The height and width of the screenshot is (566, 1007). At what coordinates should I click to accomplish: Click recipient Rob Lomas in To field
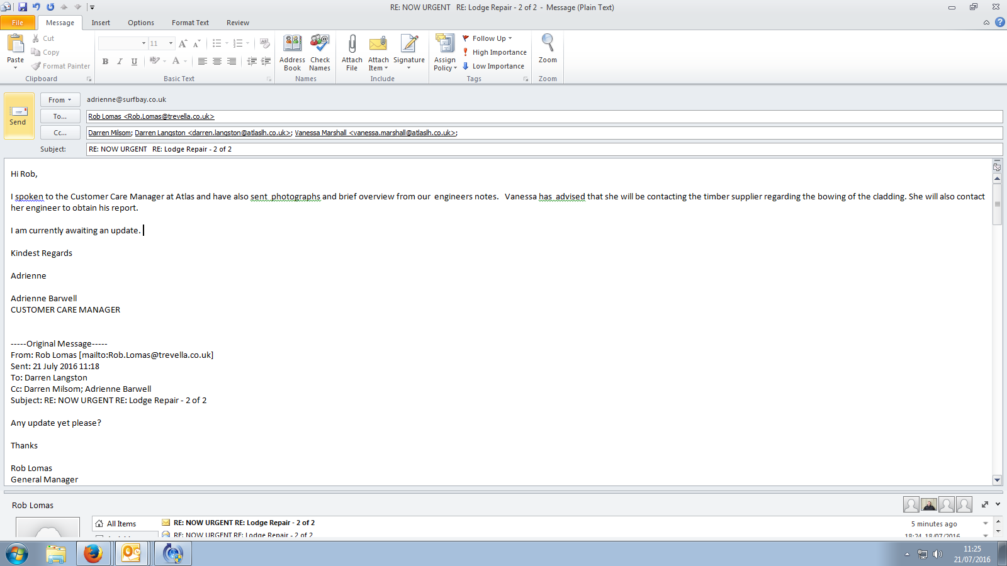click(x=151, y=116)
